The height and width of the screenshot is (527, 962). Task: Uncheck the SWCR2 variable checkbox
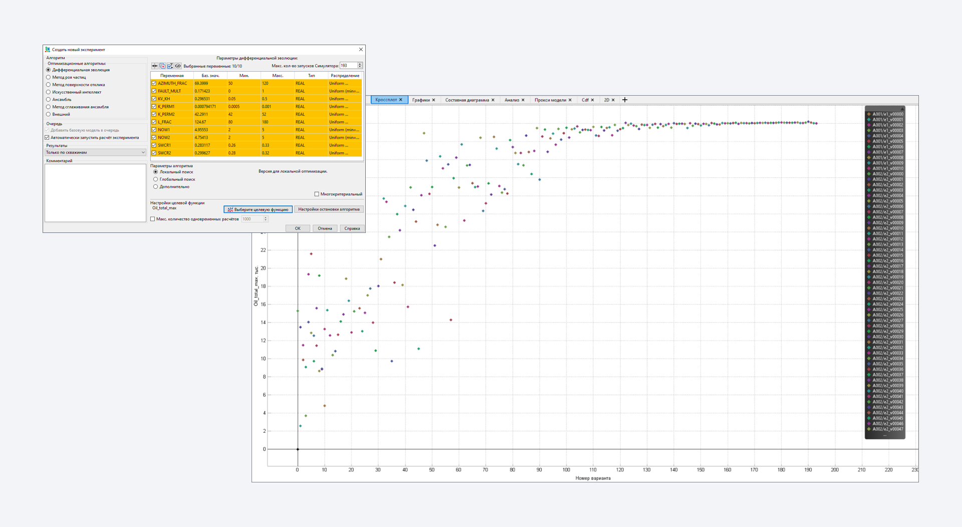[x=154, y=153]
